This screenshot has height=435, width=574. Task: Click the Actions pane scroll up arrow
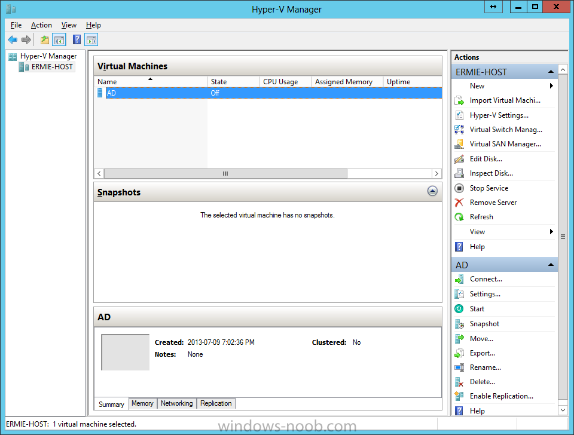point(563,69)
